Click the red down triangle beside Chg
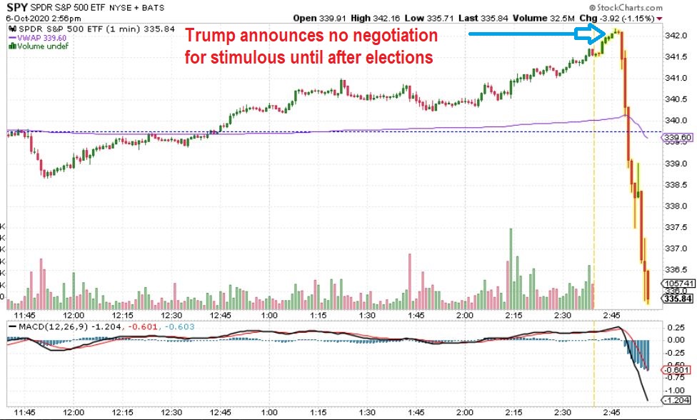697x420 pixels. coord(659,19)
